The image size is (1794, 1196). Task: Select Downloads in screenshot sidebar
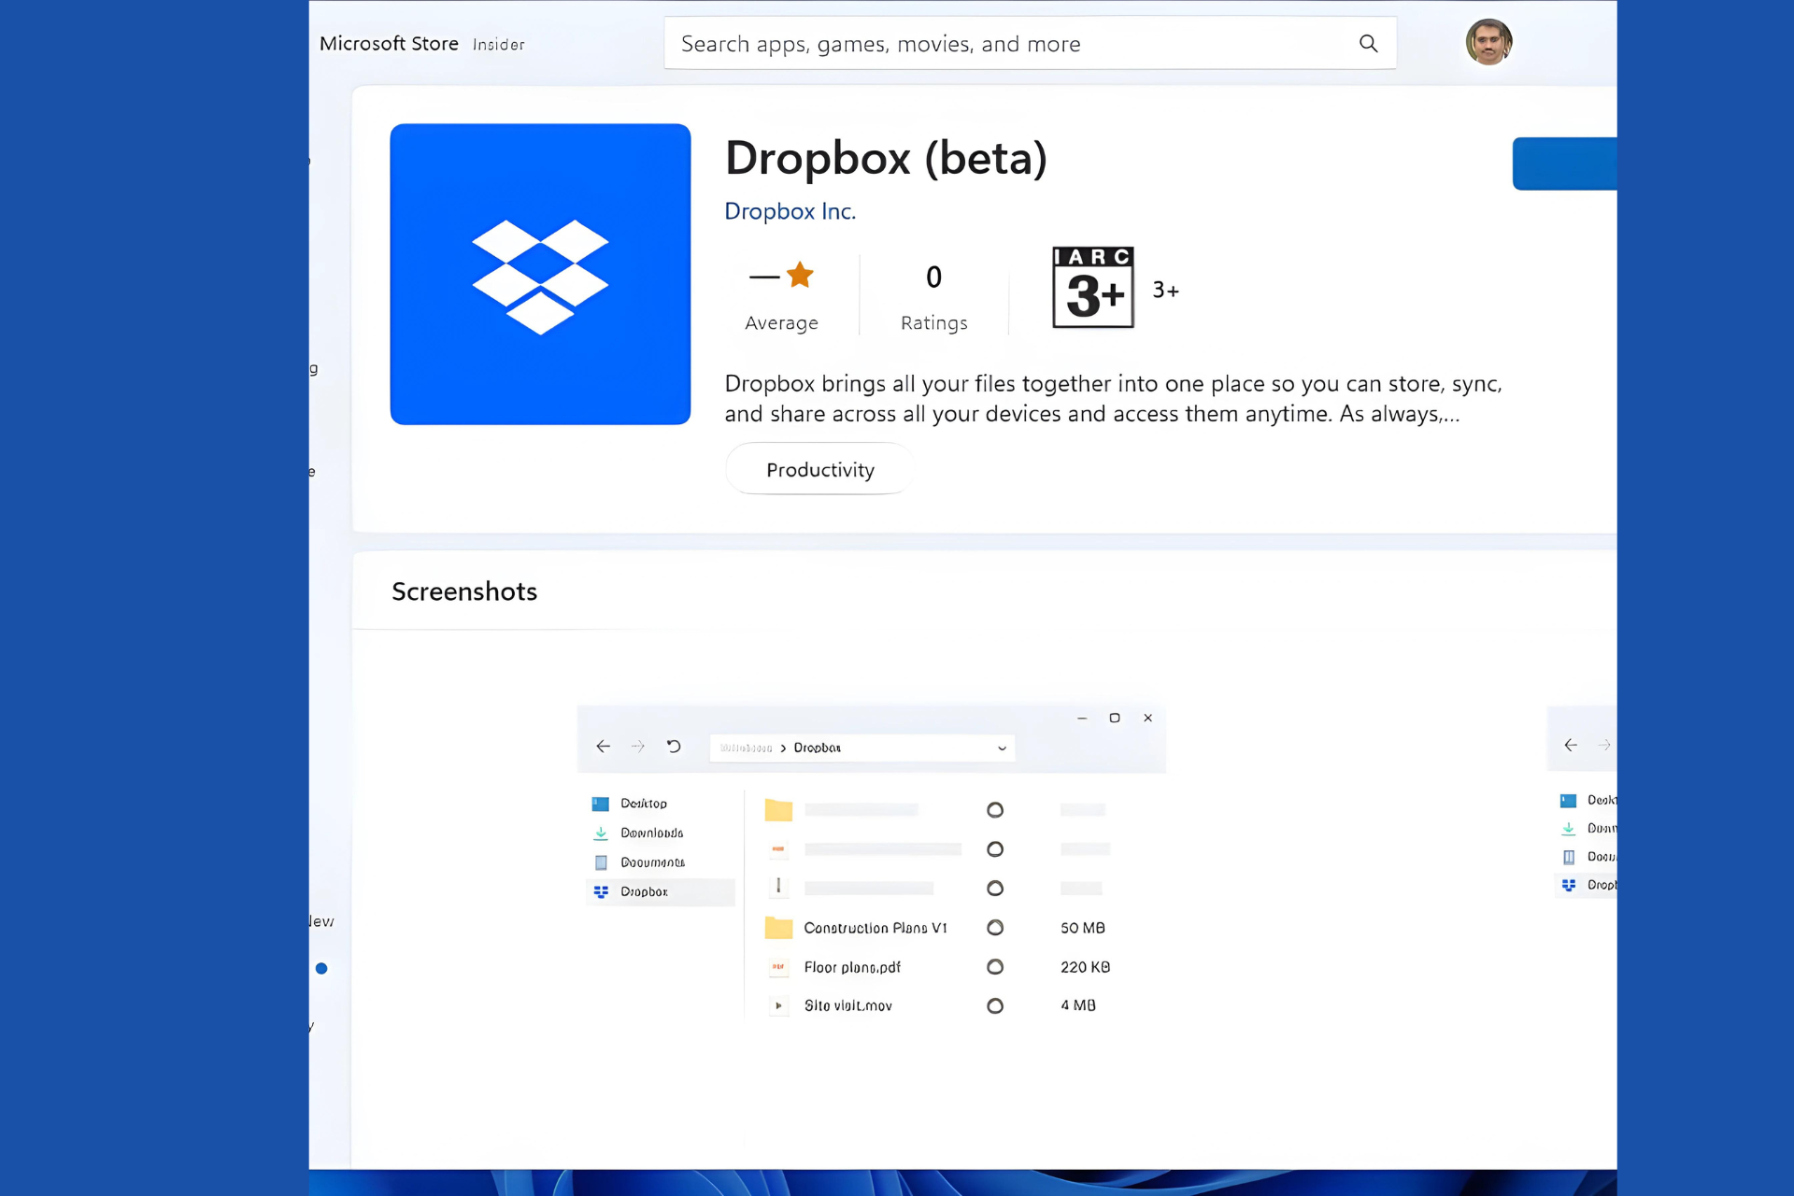click(652, 833)
